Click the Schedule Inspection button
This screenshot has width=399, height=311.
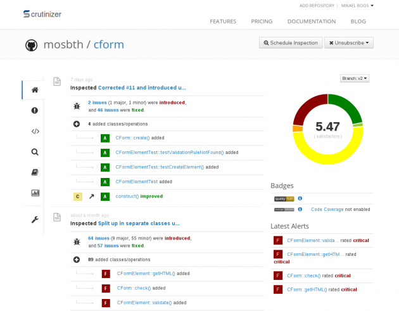(291, 43)
